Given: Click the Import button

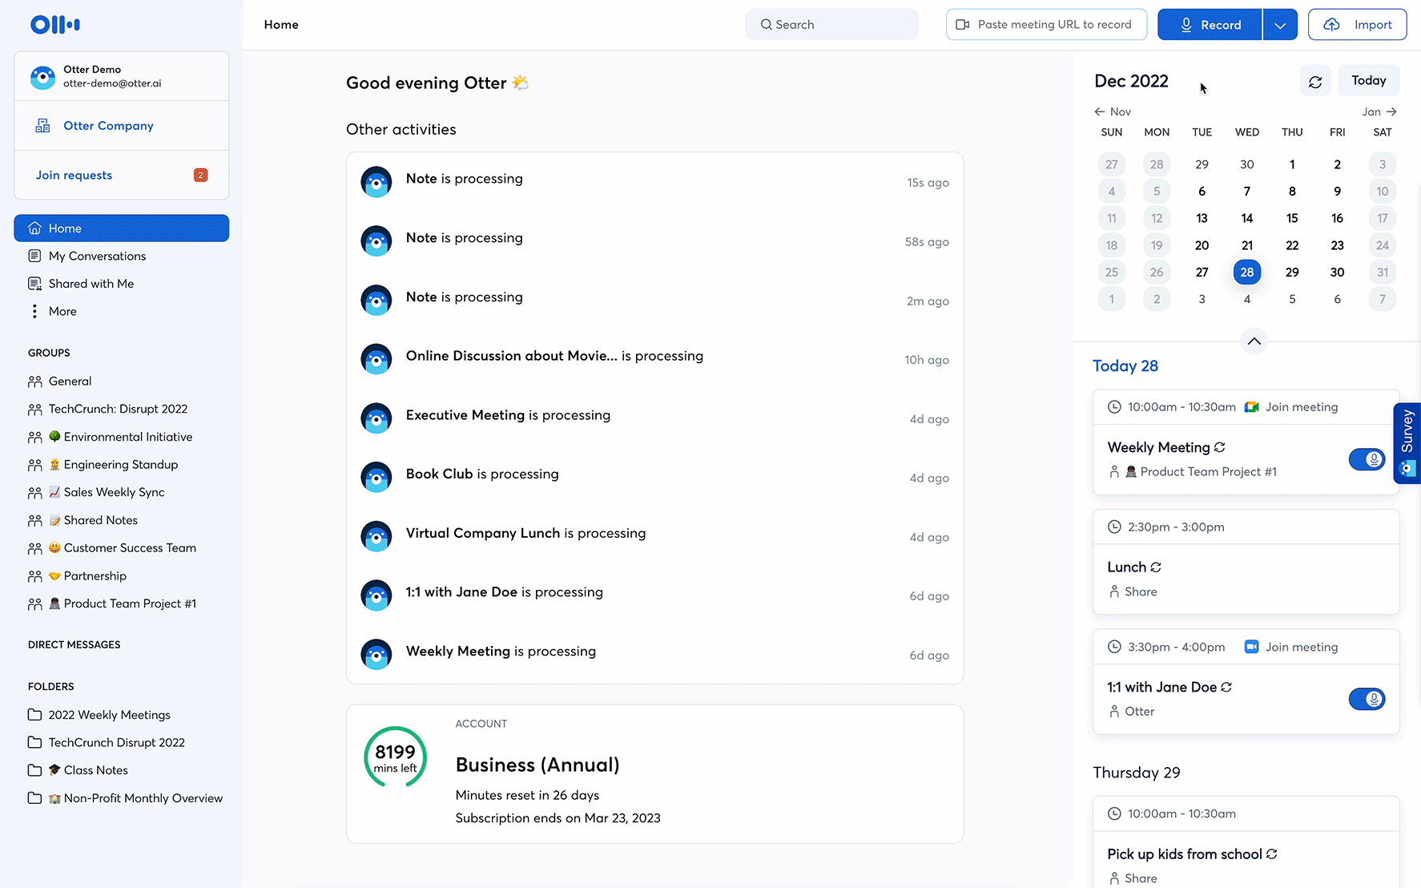Looking at the screenshot, I should tap(1357, 25).
